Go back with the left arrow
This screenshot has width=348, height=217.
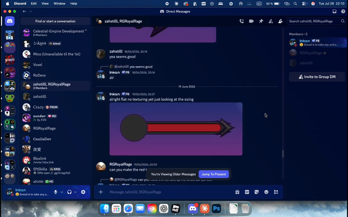[x=24, y=11]
